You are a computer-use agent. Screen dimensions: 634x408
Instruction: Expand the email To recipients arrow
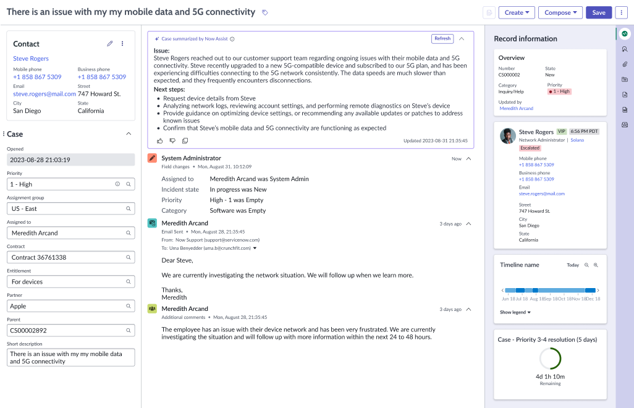click(255, 249)
